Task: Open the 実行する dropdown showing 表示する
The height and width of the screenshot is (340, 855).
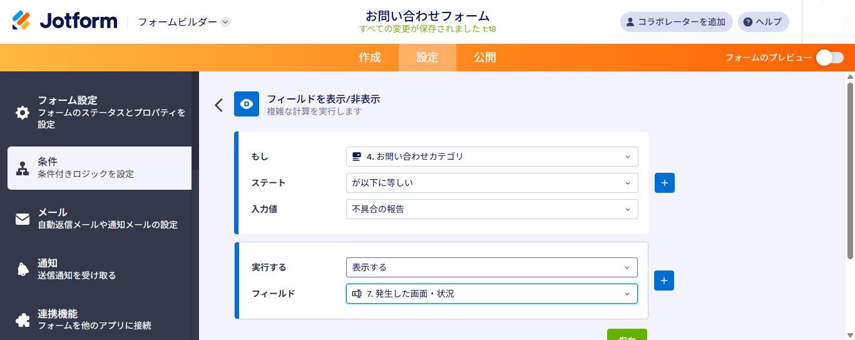Action: pyautogui.click(x=492, y=267)
